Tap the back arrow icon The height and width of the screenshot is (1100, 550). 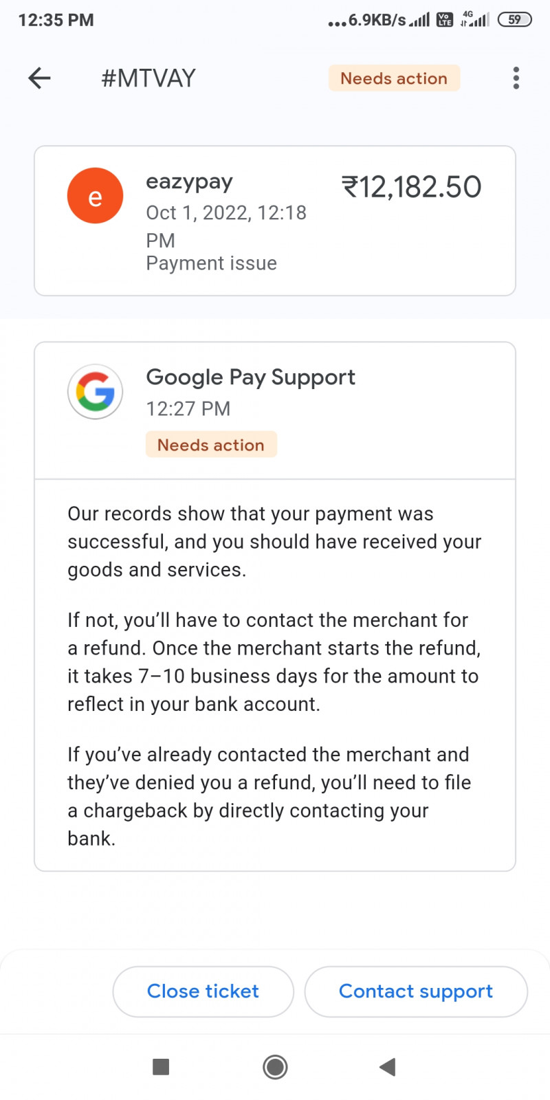pos(39,78)
